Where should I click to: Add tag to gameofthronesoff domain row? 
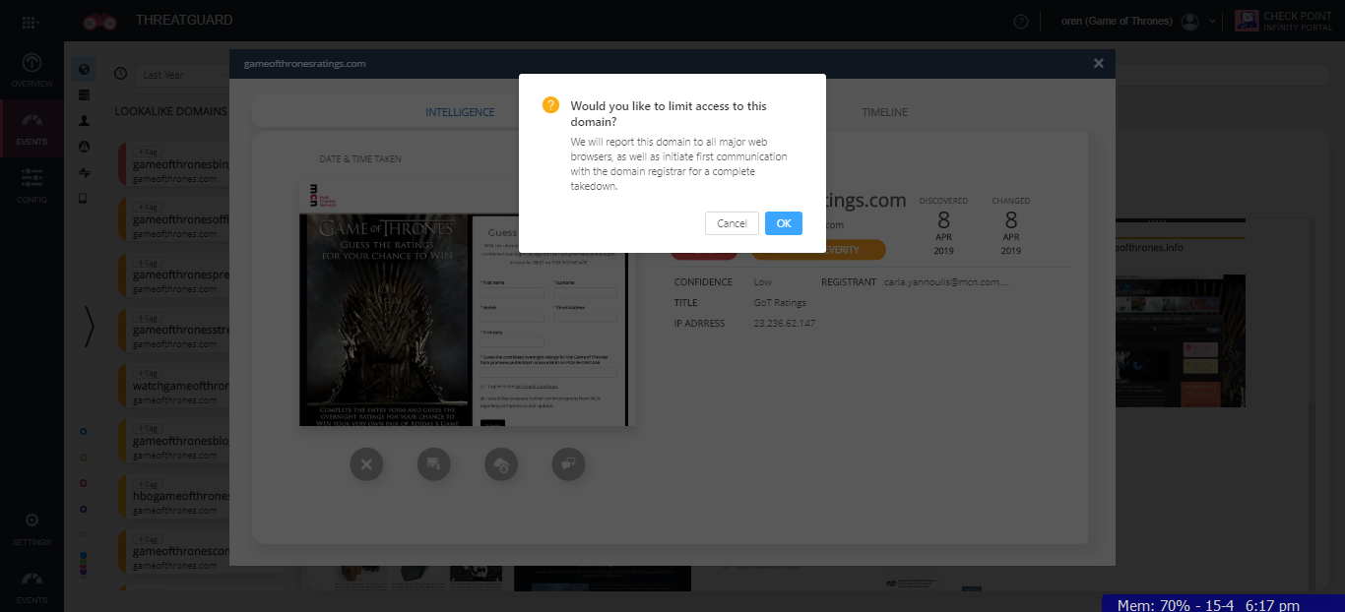pyautogui.click(x=148, y=208)
